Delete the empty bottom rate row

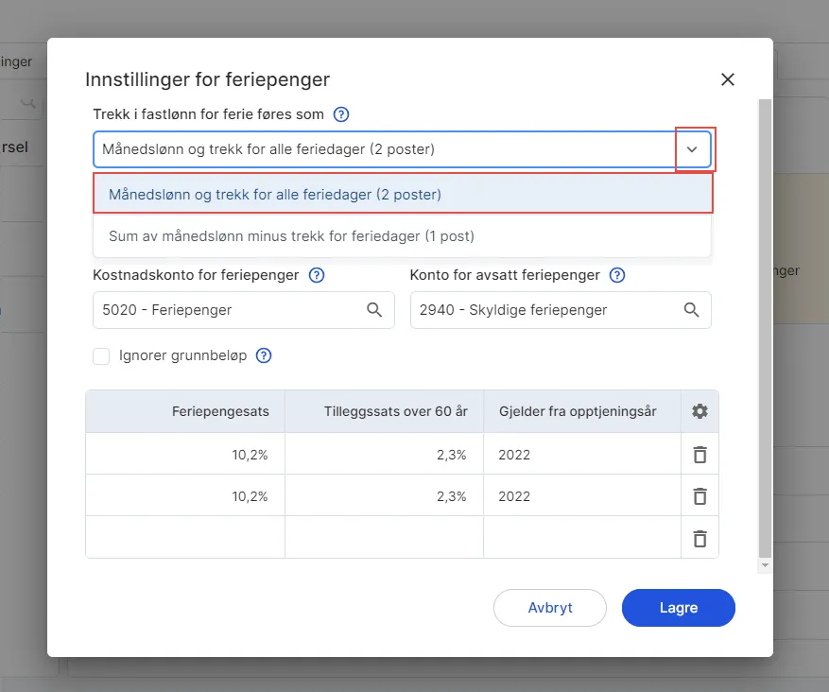pos(699,537)
